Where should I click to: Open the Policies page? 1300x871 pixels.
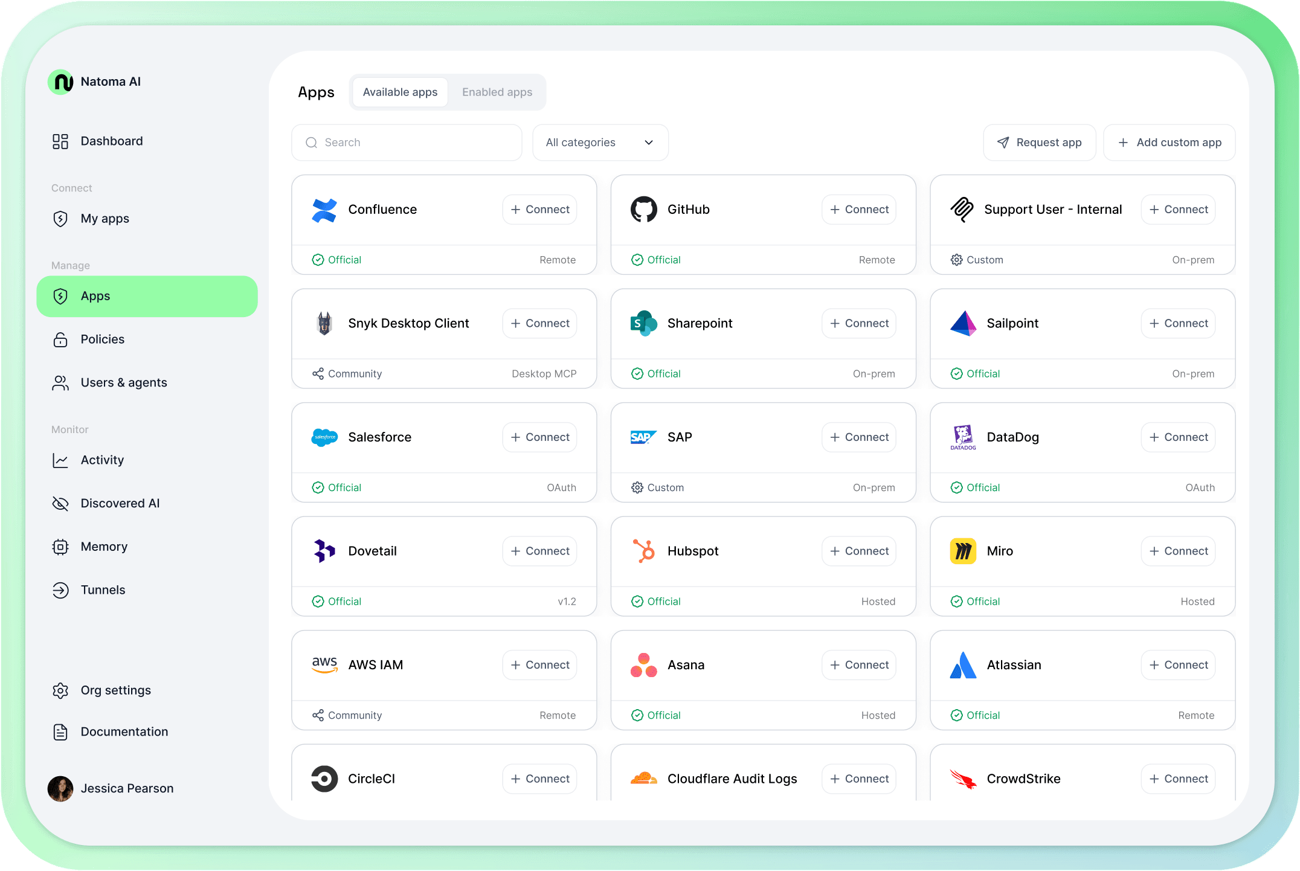[102, 339]
